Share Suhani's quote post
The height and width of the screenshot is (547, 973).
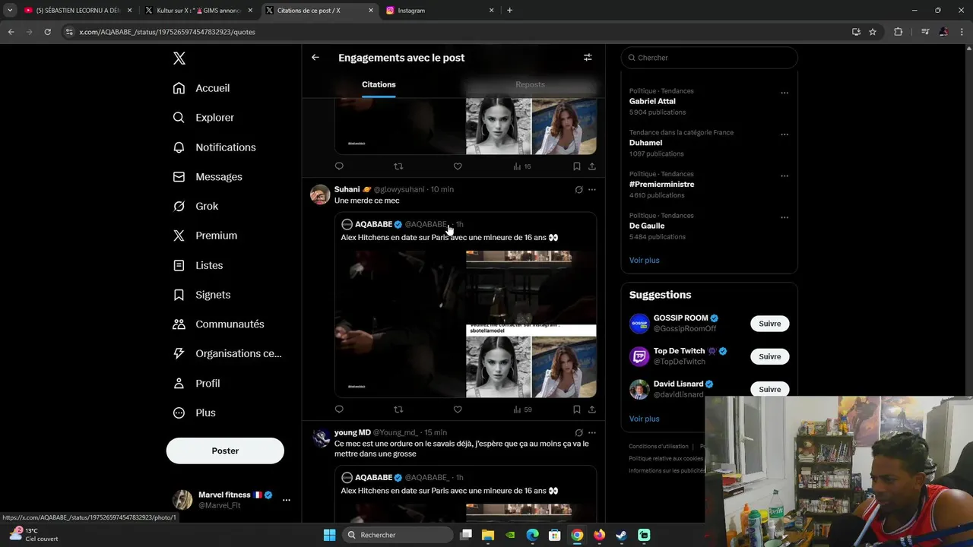[592, 409]
